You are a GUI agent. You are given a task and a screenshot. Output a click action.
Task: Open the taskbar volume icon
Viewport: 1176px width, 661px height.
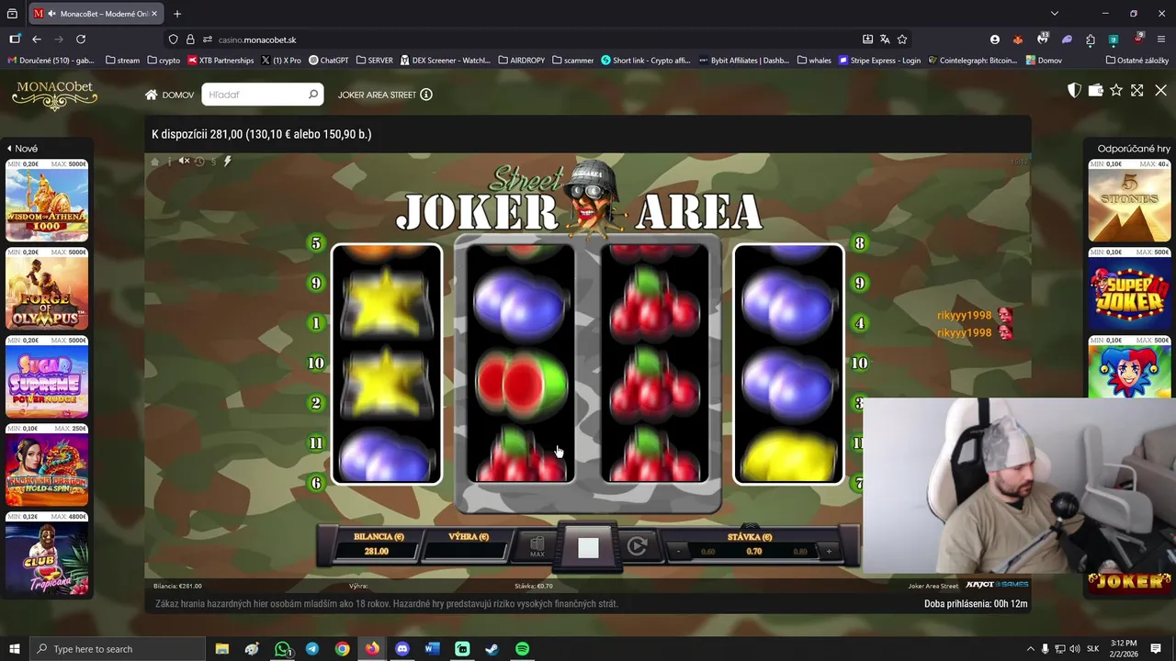click(1074, 649)
